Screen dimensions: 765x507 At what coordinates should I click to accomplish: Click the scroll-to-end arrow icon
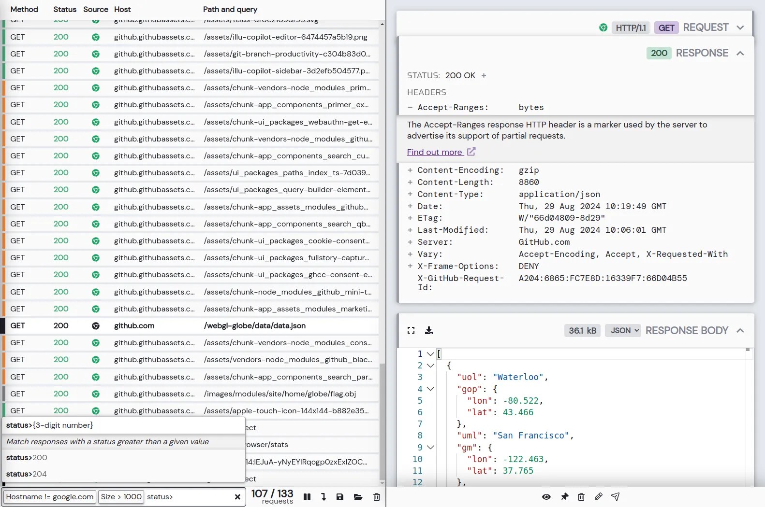324,497
